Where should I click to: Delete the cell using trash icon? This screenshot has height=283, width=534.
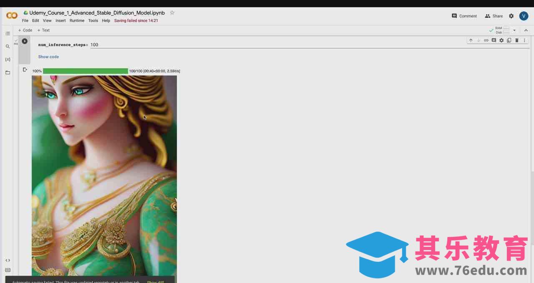pos(517,40)
